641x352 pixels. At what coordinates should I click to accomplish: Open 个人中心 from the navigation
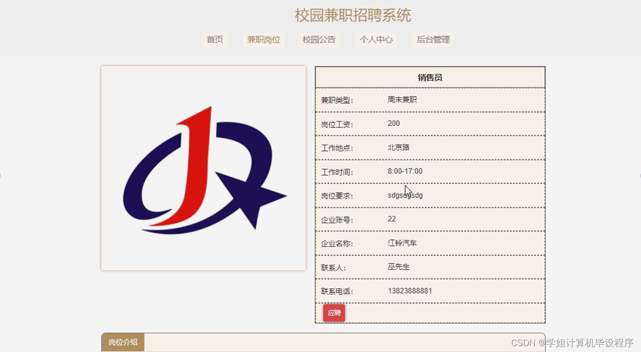pyautogui.click(x=376, y=40)
